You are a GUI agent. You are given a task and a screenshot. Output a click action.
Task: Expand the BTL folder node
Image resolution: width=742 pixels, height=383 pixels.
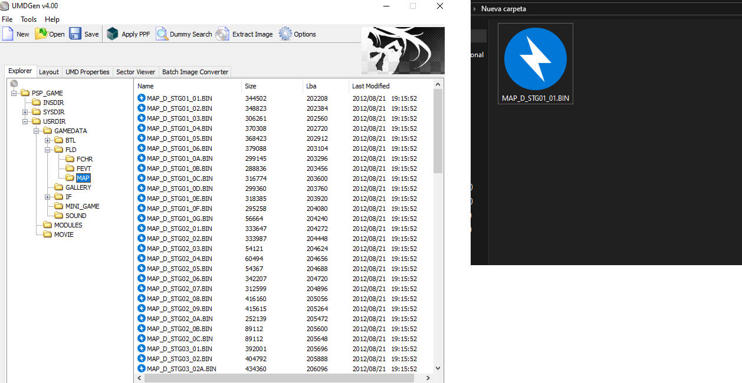[x=48, y=140]
